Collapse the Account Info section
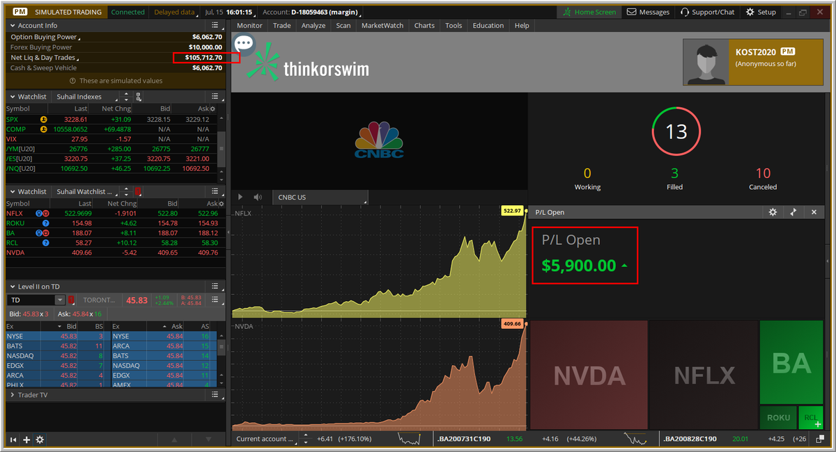Image resolution: width=836 pixels, height=452 pixels. point(12,26)
